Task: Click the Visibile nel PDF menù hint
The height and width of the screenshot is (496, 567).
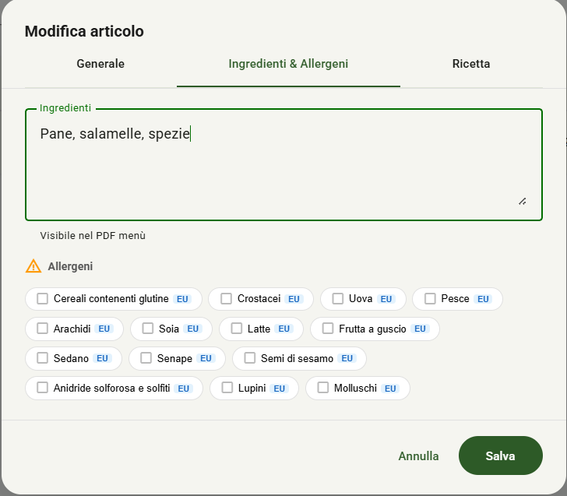Action: tap(93, 236)
